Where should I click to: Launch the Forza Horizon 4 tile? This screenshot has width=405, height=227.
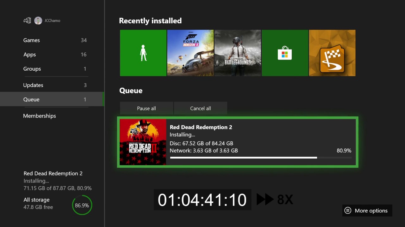(x=190, y=53)
